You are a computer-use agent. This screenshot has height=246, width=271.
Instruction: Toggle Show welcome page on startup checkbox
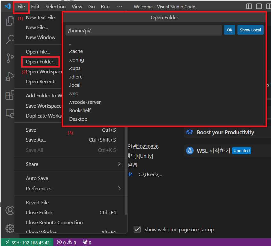coord(137,229)
